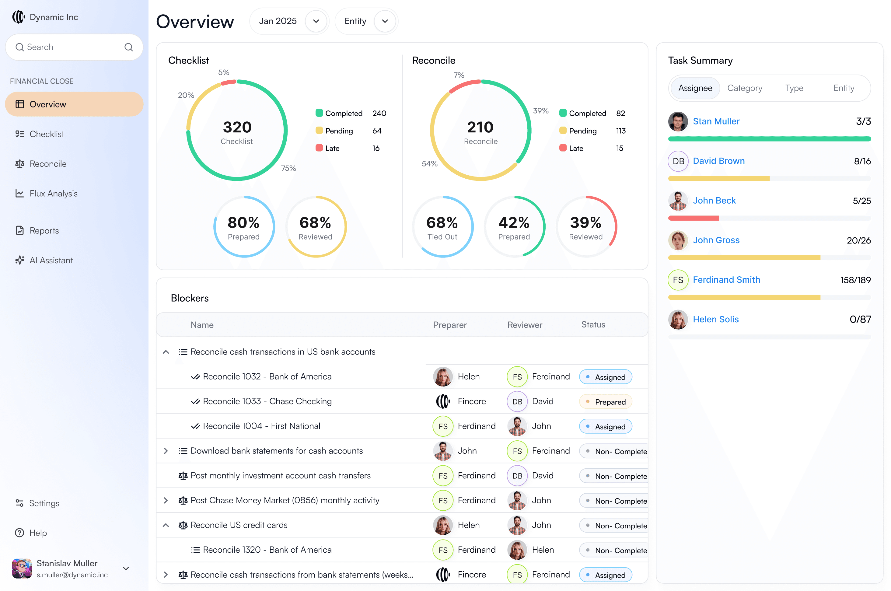Viewport: 891px width, 591px height.
Task: Click Non-Complete badge for Reconcile 1320 row
Action: pos(613,550)
